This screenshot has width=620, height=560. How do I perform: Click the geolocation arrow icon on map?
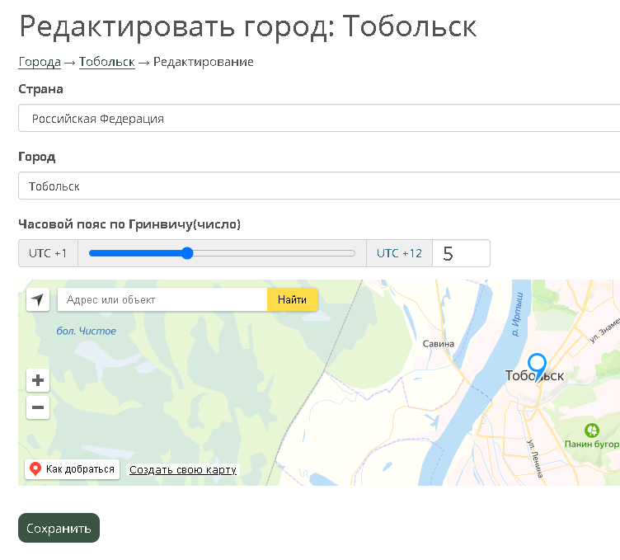[x=38, y=299]
